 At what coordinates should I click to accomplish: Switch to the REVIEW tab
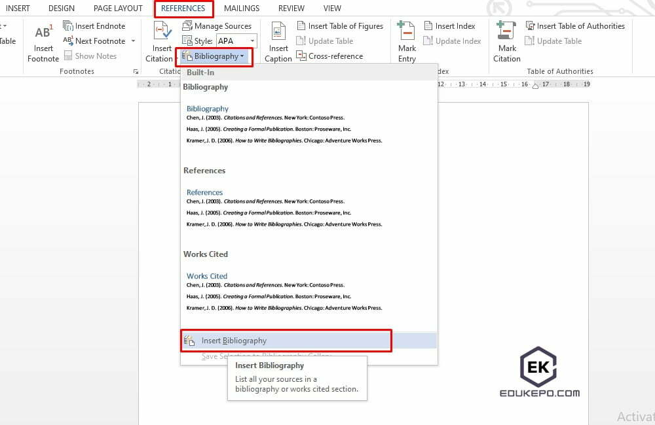click(x=291, y=8)
